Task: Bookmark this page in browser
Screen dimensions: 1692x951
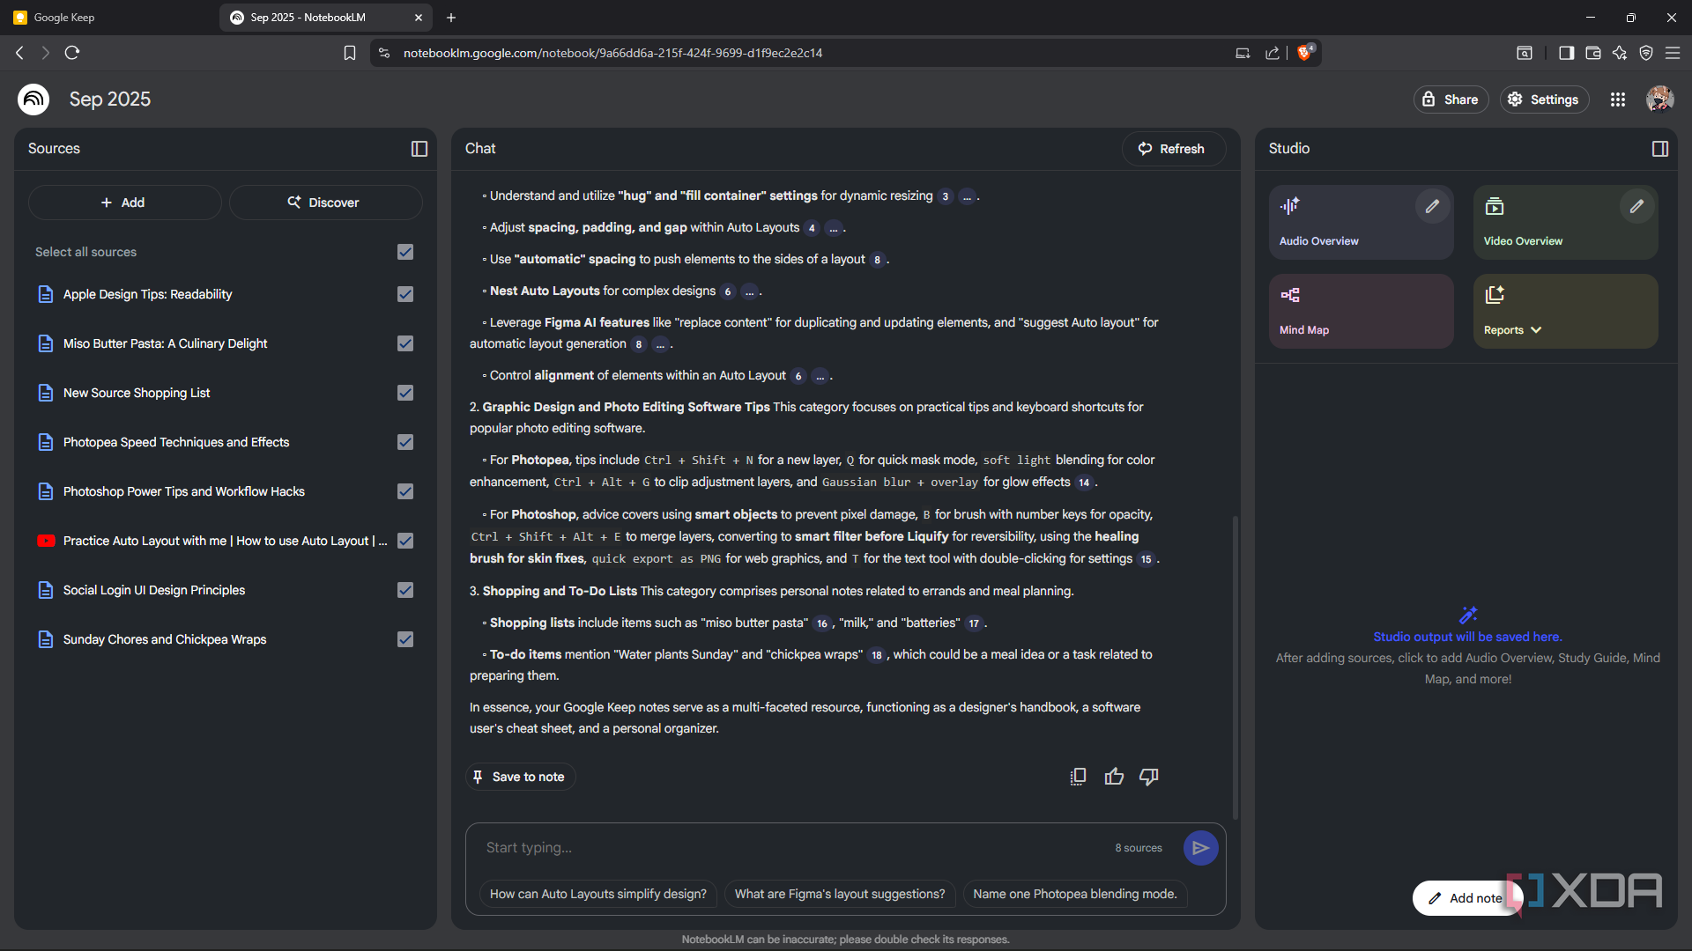Action: tap(350, 53)
